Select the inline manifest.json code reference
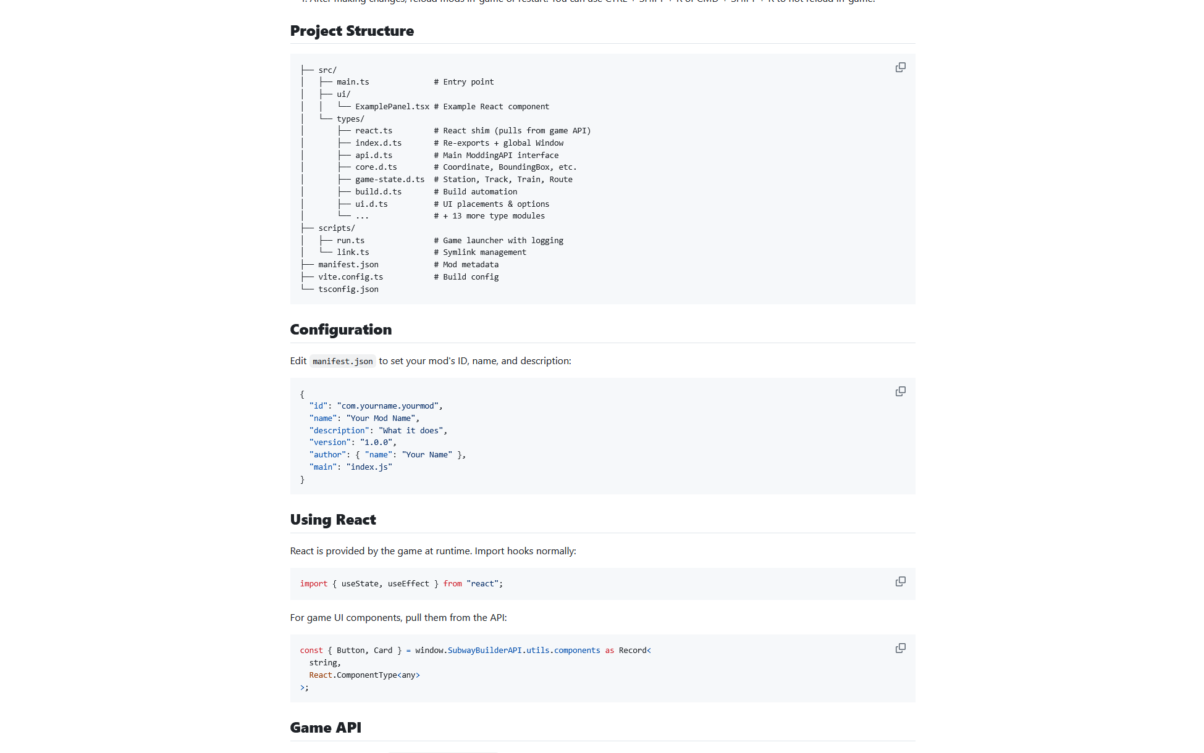Viewport: 1204px width, 753px height. point(342,361)
